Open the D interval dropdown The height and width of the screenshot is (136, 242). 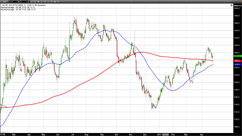26,2
